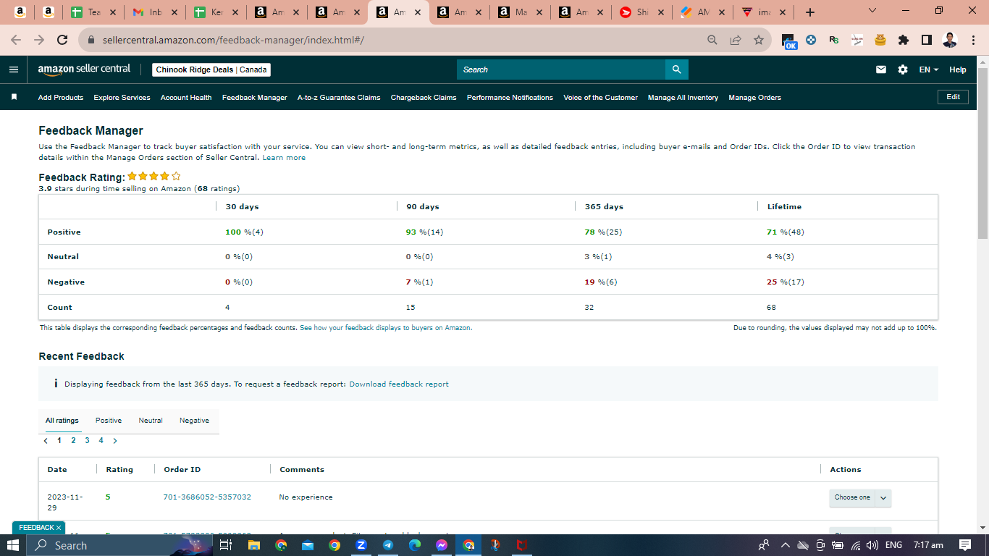The width and height of the screenshot is (989, 556).
Task: Open A-to-z Guarantee Claims menu item
Action: click(339, 97)
